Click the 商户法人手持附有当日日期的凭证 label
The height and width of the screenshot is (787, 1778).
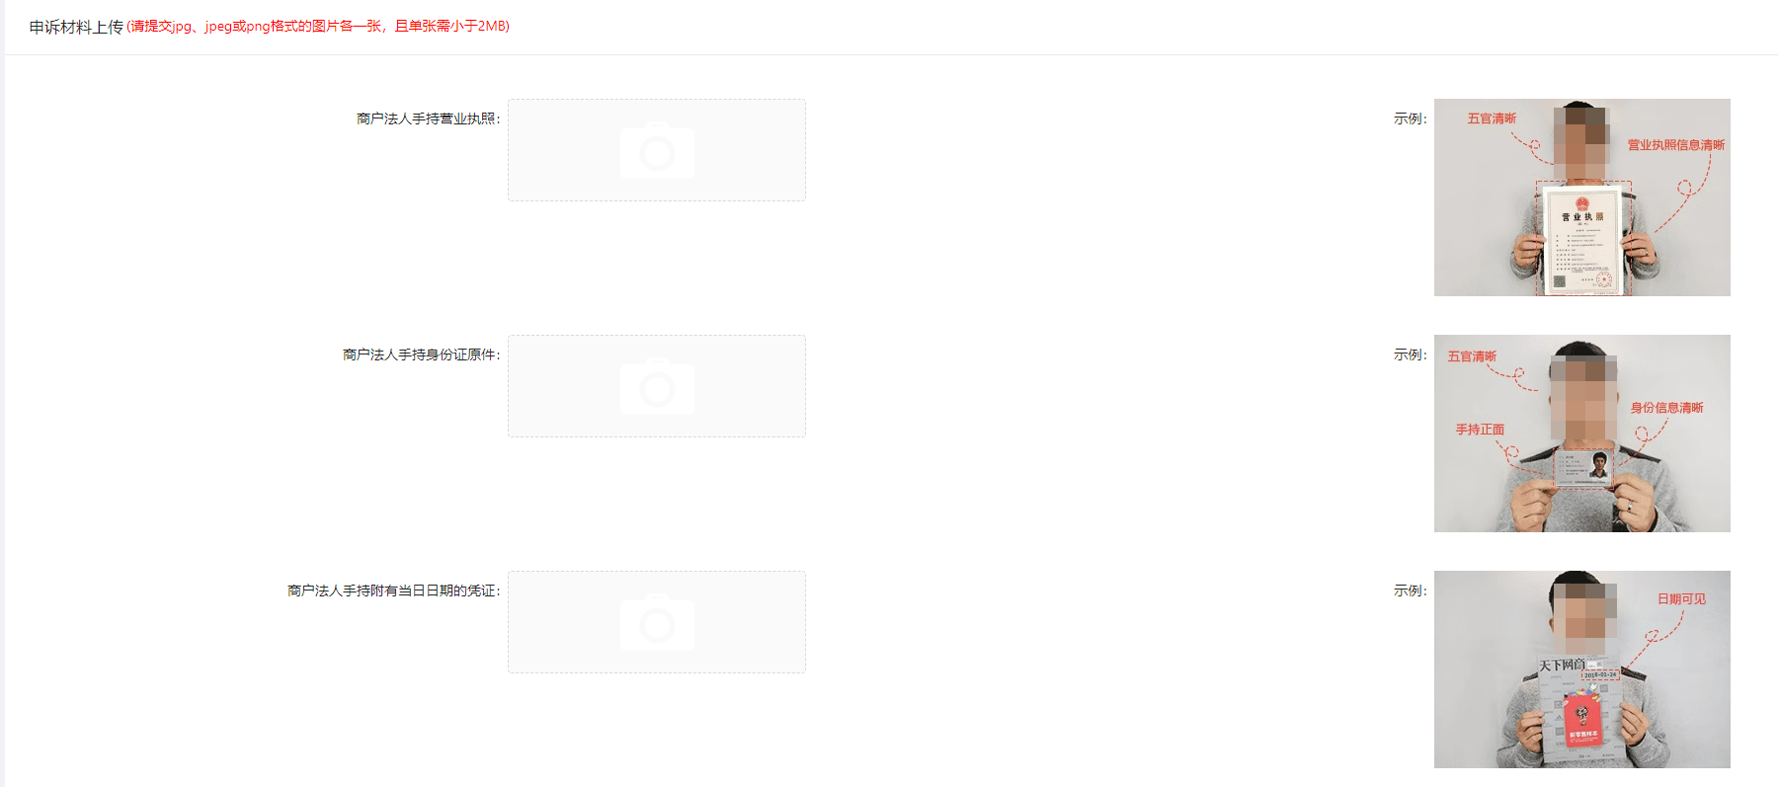393,590
